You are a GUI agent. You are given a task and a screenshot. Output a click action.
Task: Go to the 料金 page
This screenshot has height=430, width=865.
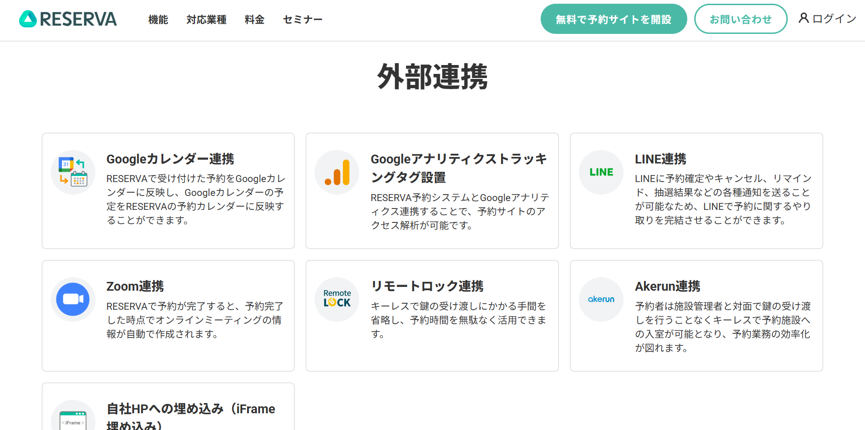point(255,20)
